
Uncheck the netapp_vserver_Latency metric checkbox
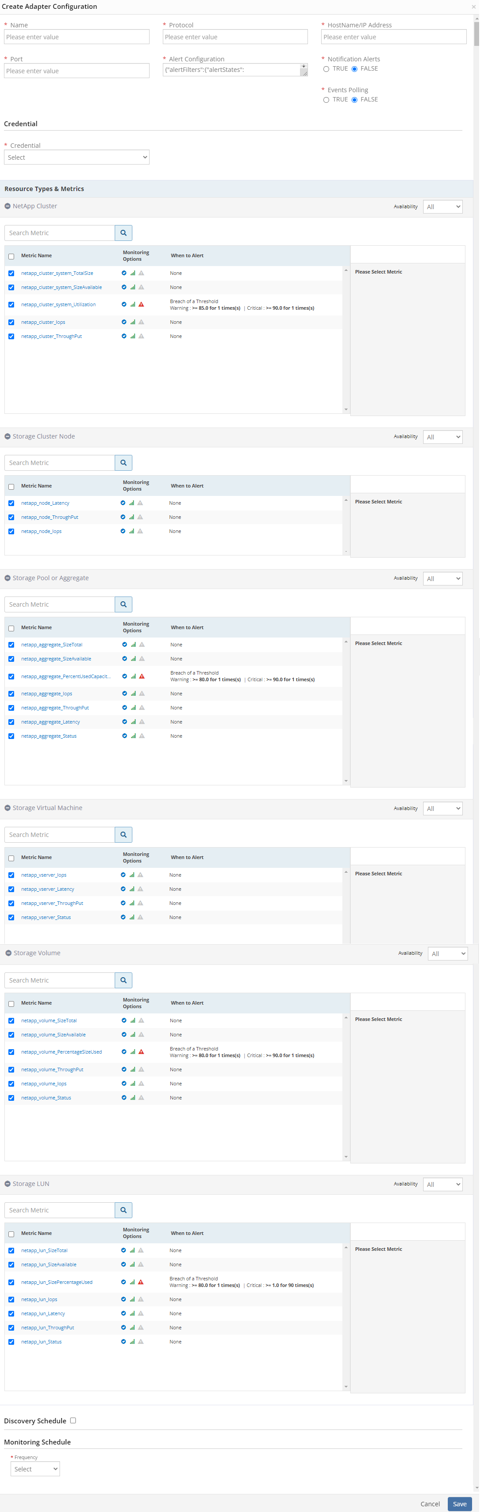[x=11, y=890]
